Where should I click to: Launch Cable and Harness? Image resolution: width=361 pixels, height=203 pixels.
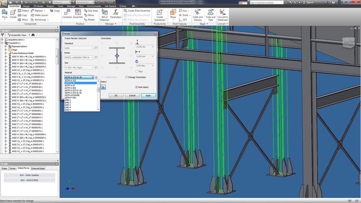[x=198, y=15]
